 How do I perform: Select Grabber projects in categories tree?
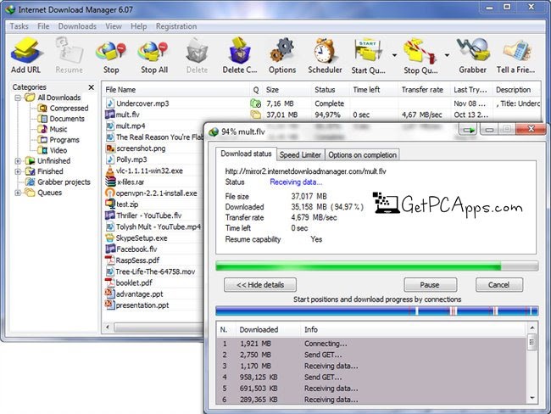coord(58,182)
